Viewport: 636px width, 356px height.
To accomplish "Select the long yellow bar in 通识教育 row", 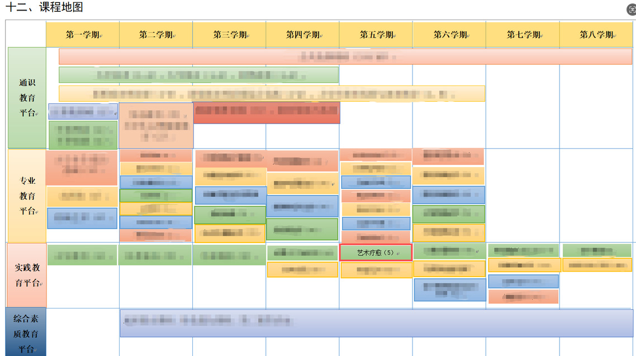I will 272,94.
